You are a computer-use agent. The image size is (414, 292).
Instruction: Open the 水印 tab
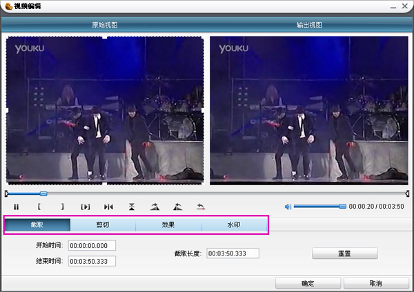point(234,225)
